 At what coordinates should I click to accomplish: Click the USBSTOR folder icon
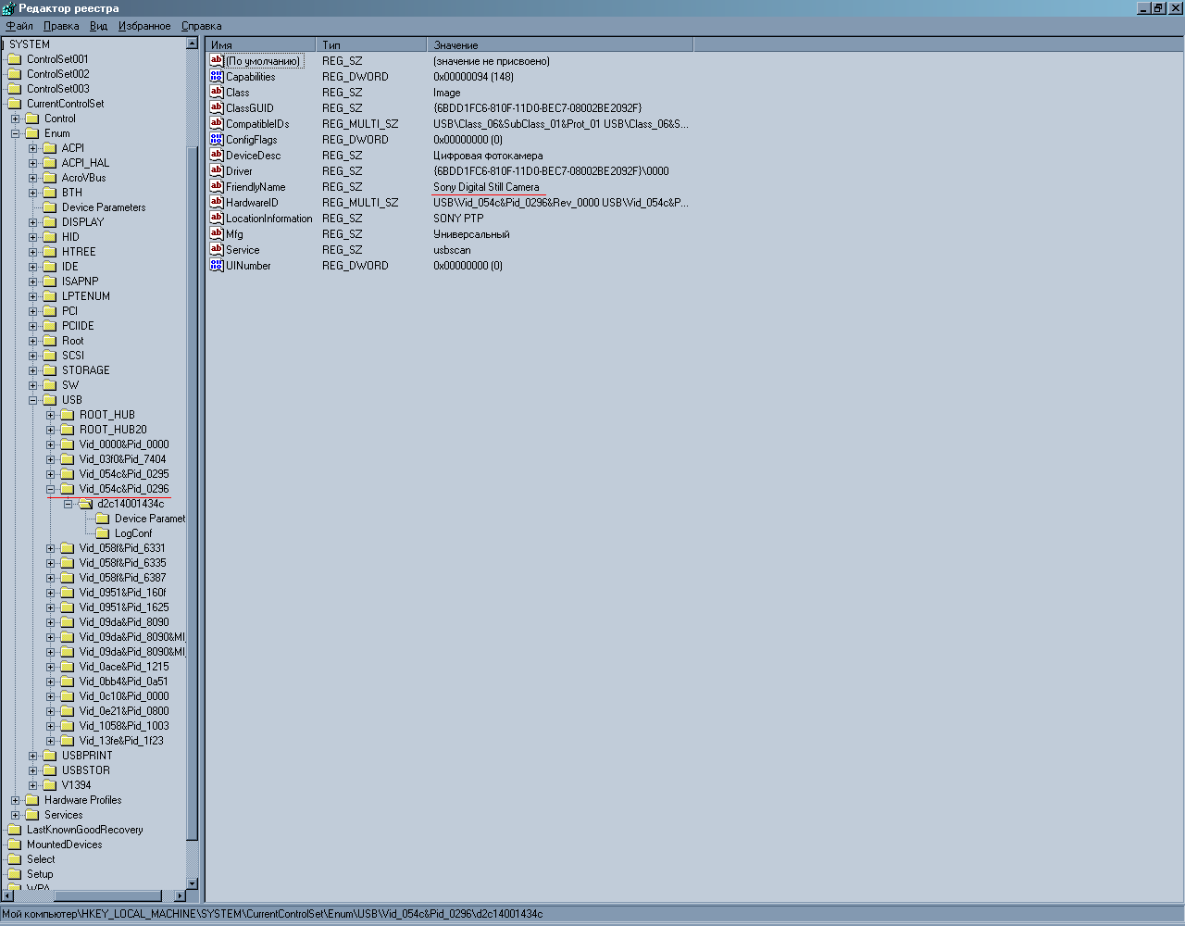[x=50, y=770]
